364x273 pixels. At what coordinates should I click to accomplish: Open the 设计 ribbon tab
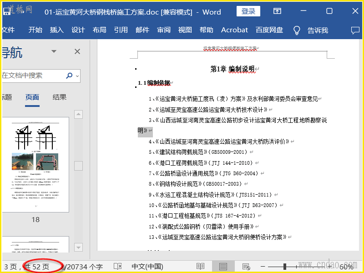coord(78,30)
